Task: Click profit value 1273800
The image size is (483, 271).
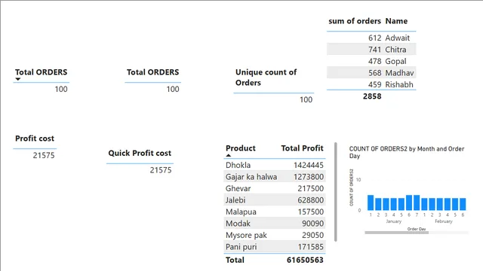Action: pyautogui.click(x=309, y=177)
